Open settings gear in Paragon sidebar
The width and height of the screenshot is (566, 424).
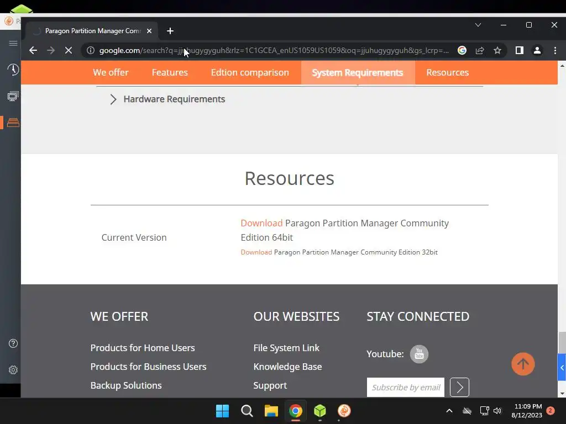click(13, 370)
